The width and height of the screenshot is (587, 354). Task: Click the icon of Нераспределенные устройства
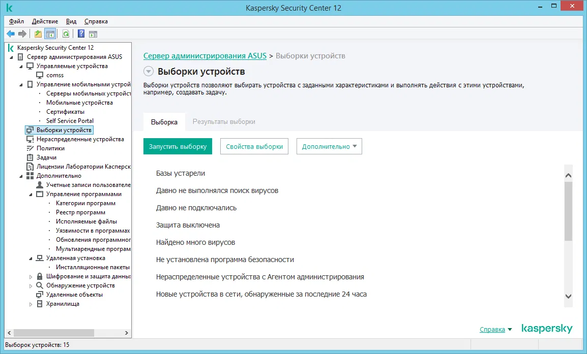coord(30,139)
